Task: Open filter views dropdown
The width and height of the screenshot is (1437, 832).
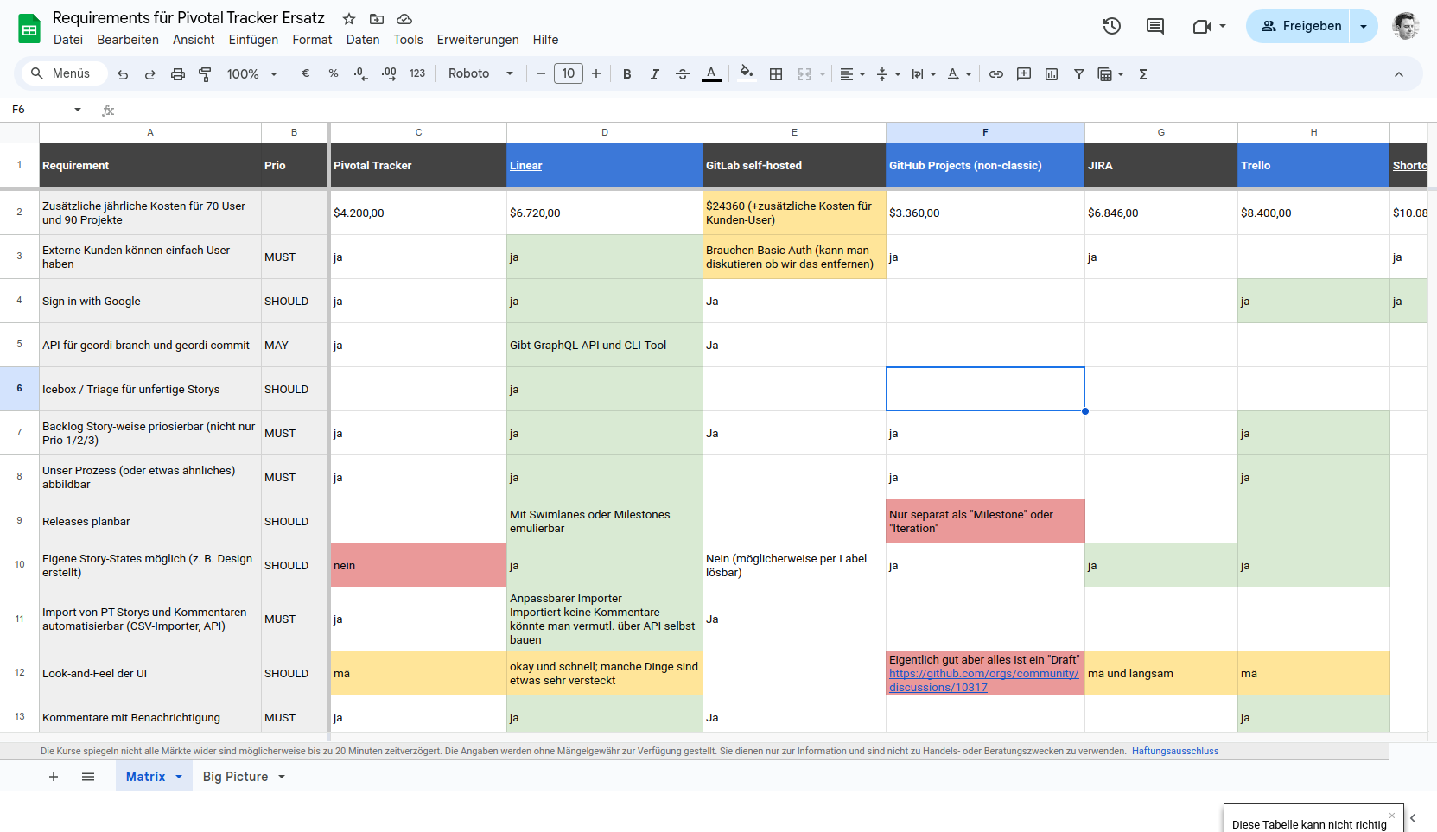Action: pyautogui.click(x=1110, y=74)
